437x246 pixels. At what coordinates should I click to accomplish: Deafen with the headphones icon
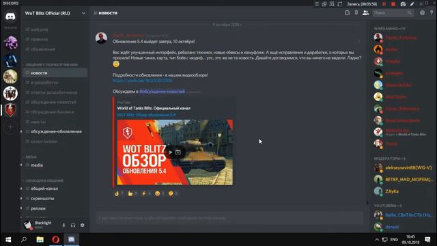tap(73, 225)
